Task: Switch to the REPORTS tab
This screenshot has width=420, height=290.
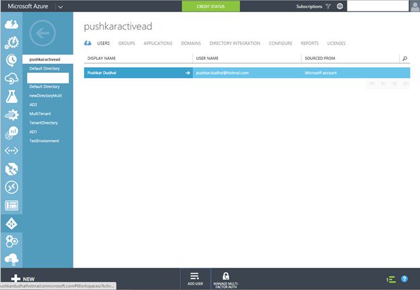Action: coord(310,43)
